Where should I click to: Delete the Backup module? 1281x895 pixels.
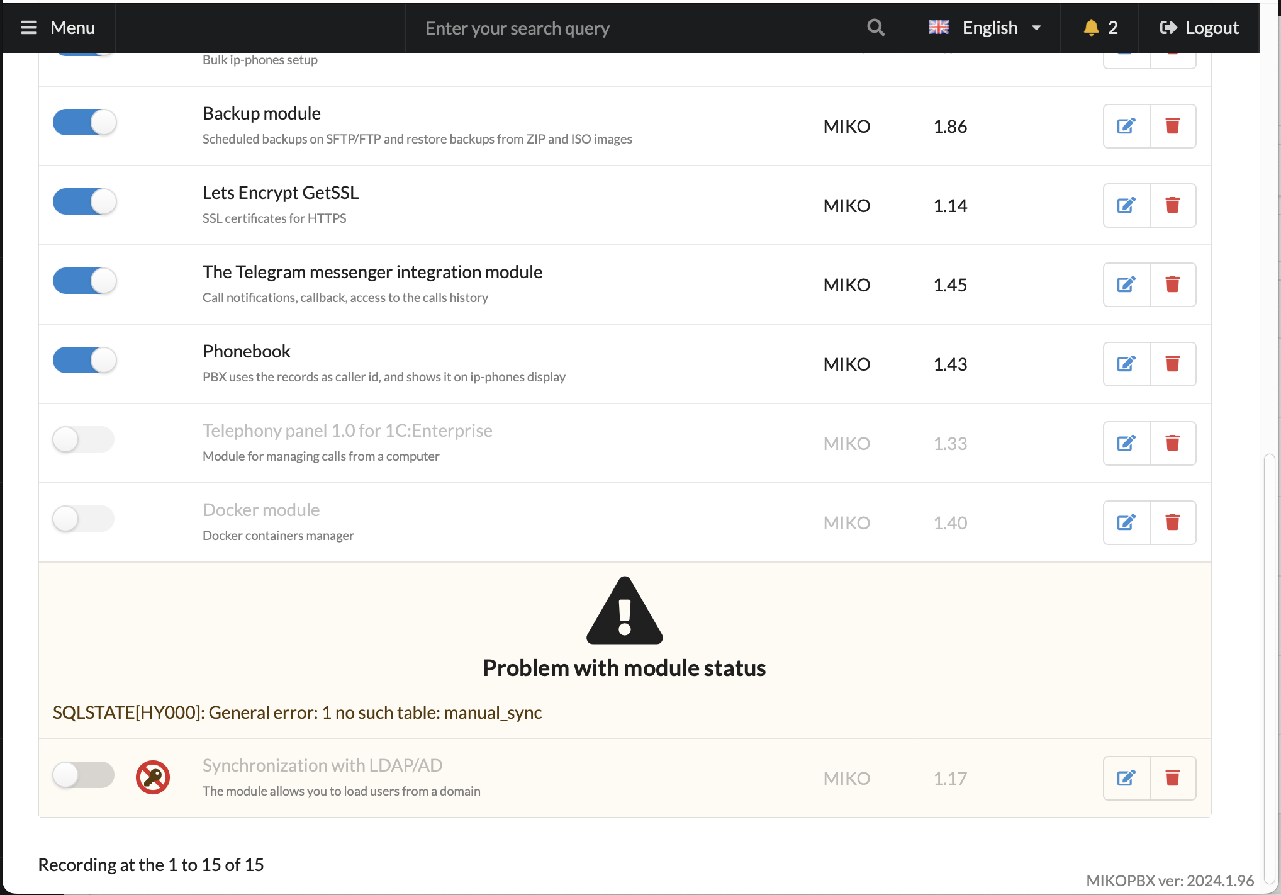(x=1172, y=126)
